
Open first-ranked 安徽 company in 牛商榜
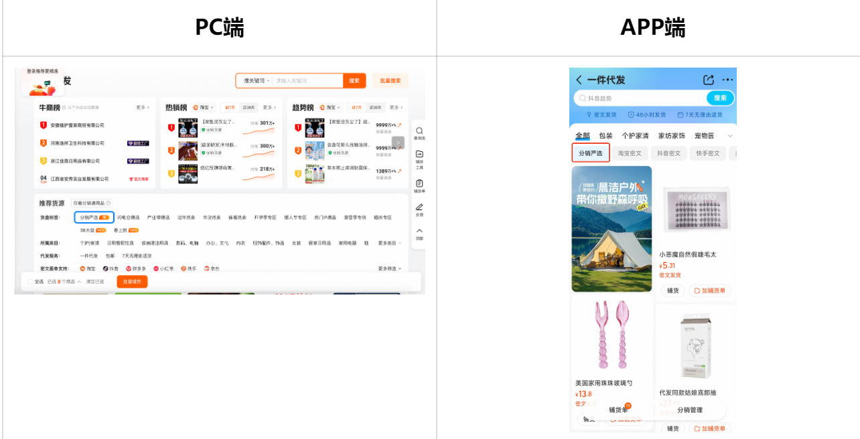click(77, 125)
